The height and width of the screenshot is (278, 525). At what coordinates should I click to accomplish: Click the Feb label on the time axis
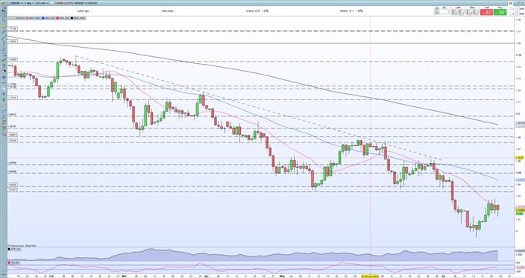pos(51,276)
